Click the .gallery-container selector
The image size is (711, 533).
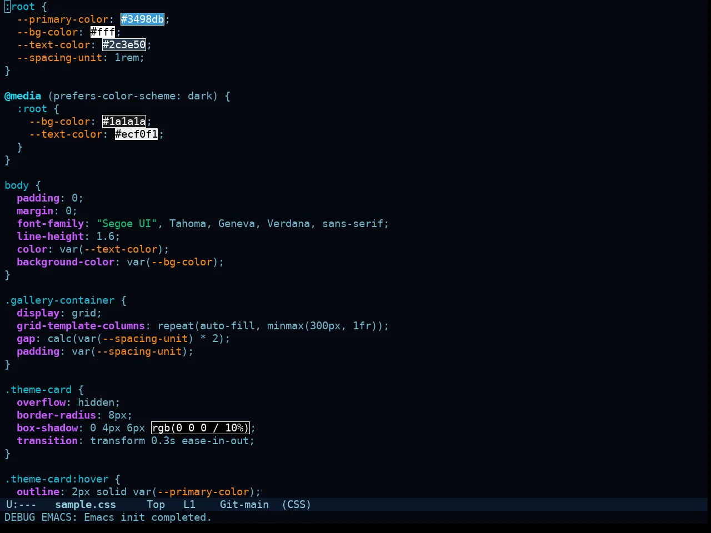[x=59, y=300]
